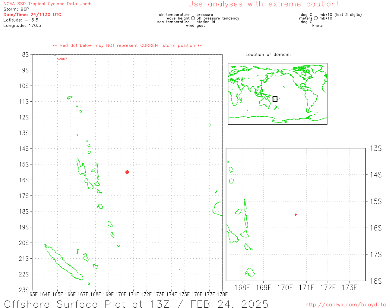The height and width of the screenshot is (308, 386).
Task: Click the 178E longitude label on main map
Action: click(x=222, y=294)
